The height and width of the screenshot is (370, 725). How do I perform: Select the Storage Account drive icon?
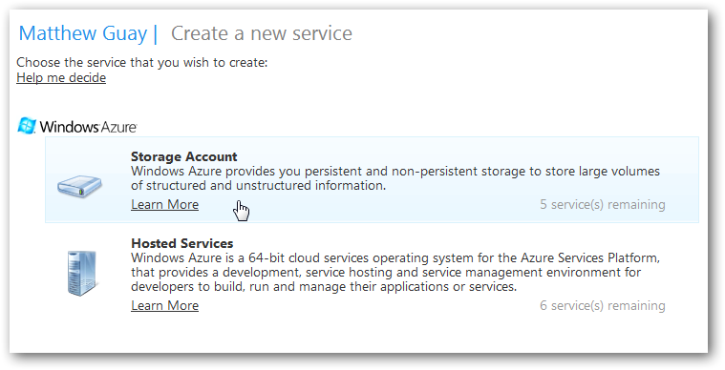tap(79, 186)
